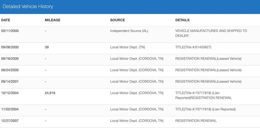The width and height of the screenshot is (260, 128).
Task: Select the 09/08/2000 date cell
Action: [10, 47]
